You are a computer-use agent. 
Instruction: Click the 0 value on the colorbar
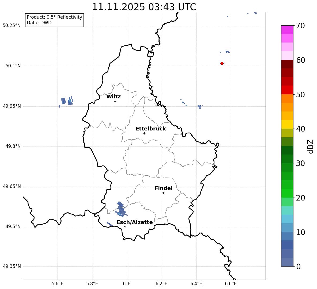(298, 266)
